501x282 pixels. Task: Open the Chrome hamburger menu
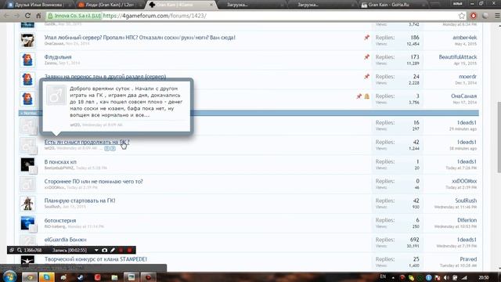[x=497, y=16]
